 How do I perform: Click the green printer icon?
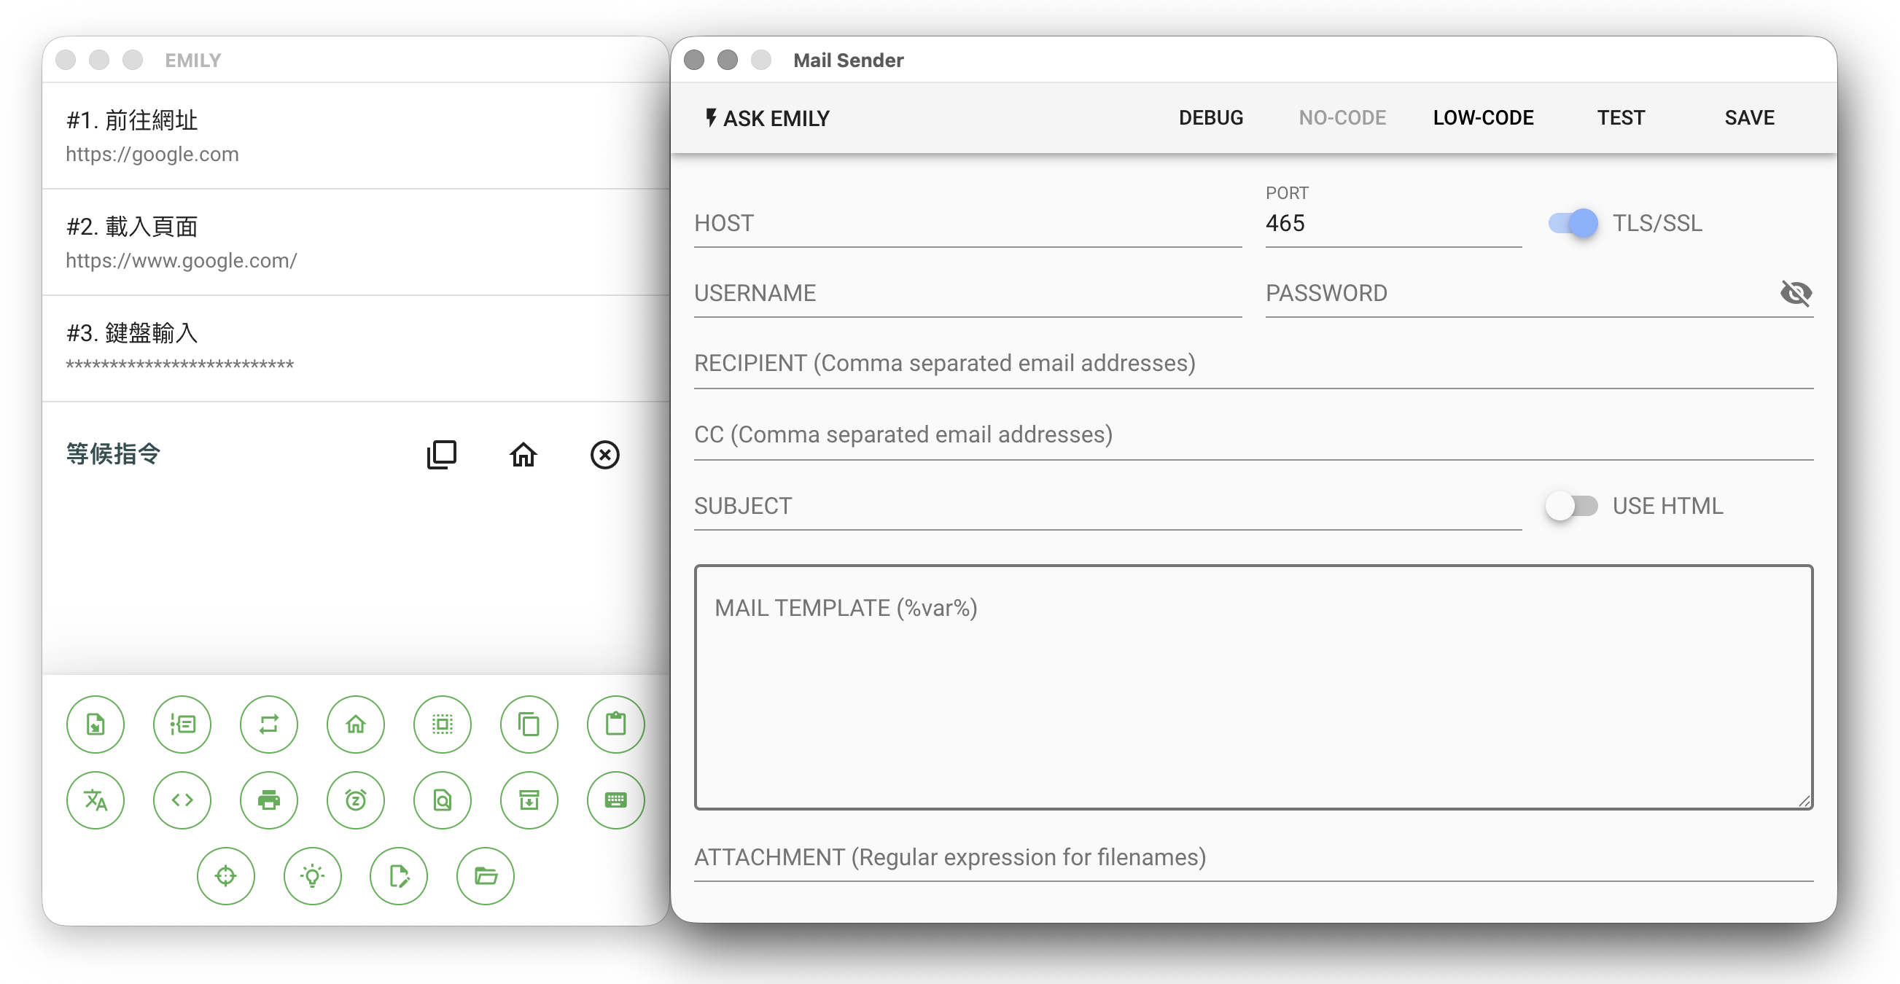coord(268,800)
